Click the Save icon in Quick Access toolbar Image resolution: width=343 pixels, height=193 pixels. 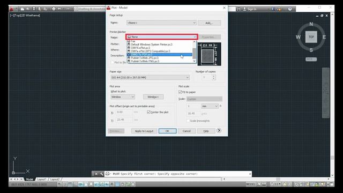click(34, 9)
